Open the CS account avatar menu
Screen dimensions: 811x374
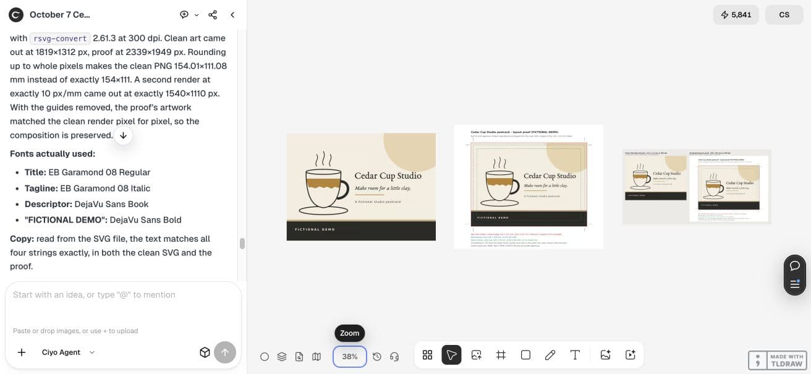point(784,15)
